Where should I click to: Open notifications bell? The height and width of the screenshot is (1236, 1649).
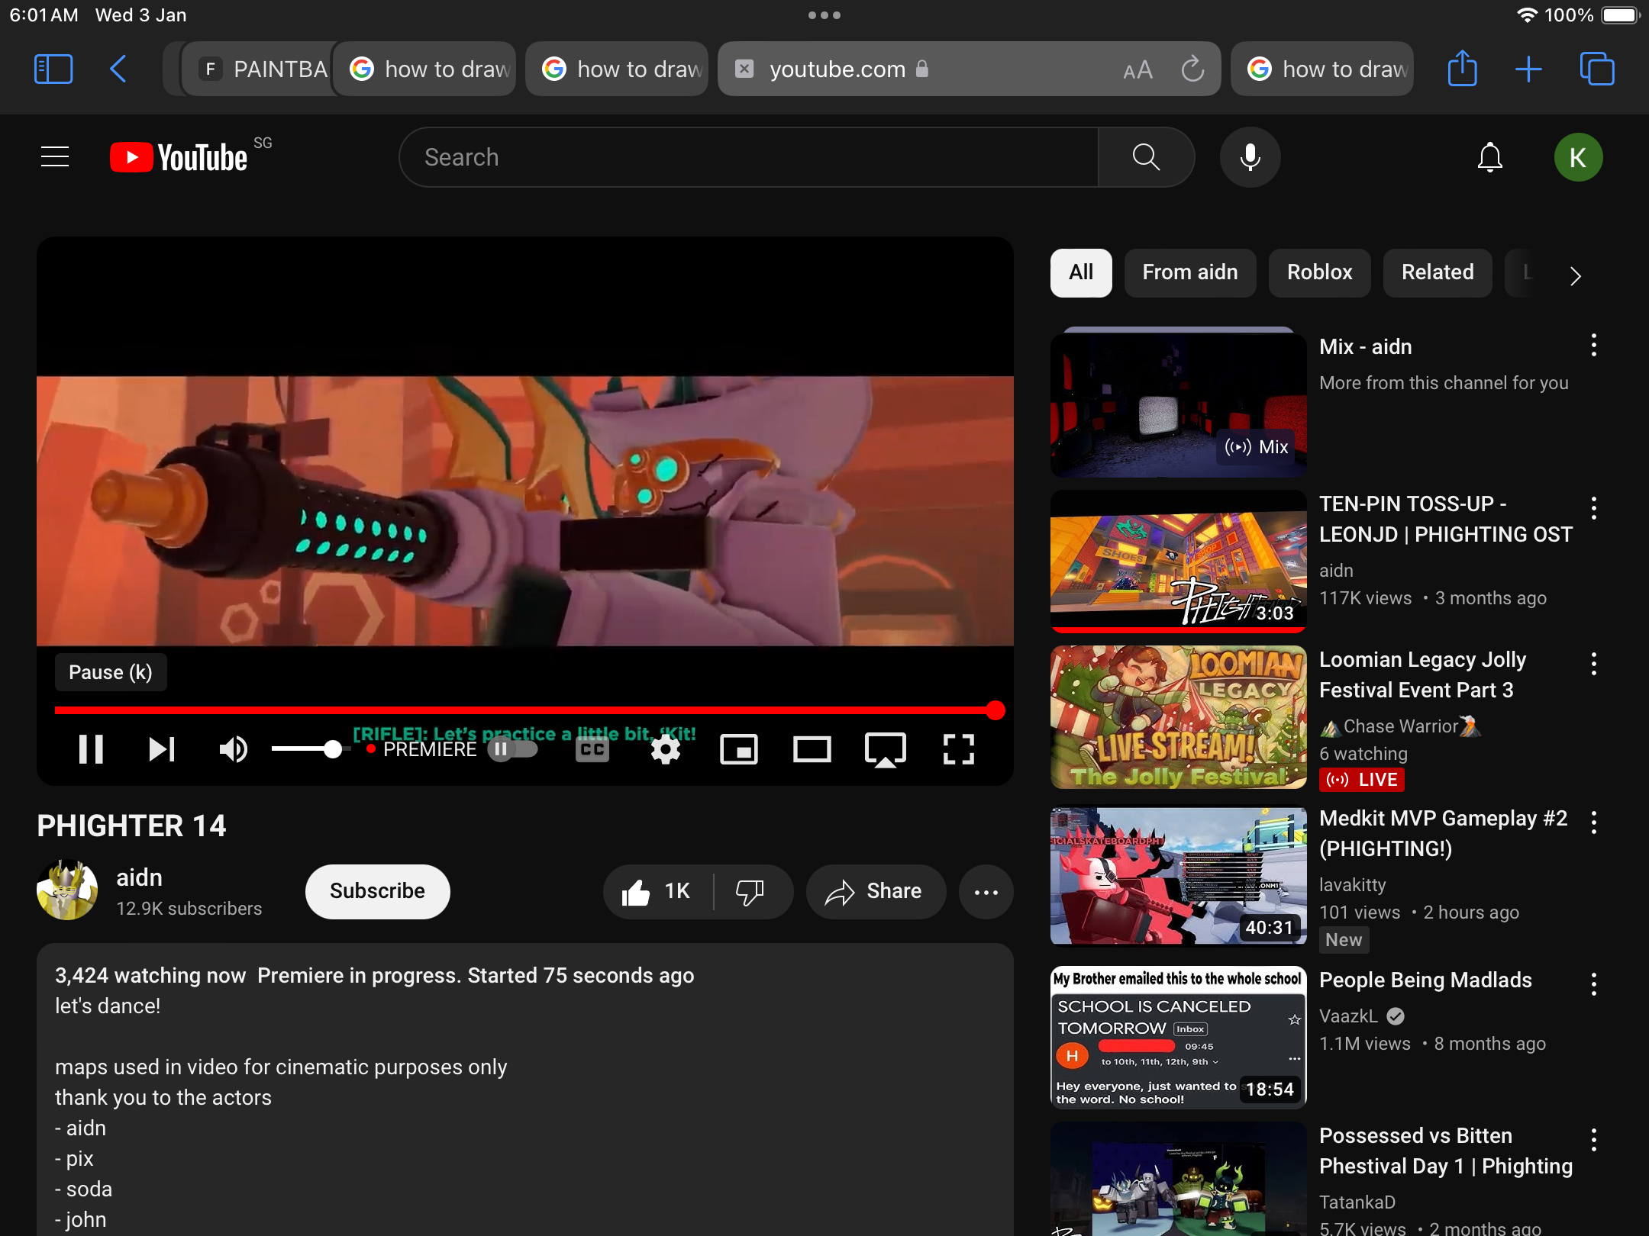(1489, 157)
